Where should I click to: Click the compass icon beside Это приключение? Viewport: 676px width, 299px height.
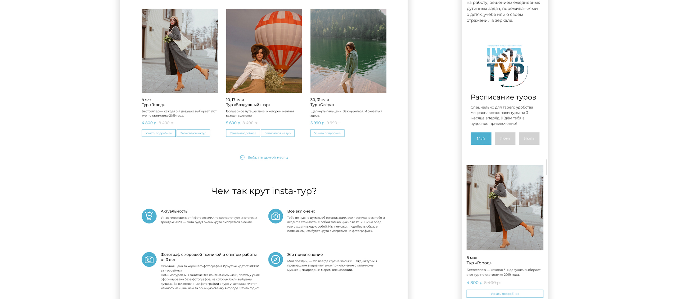pyautogui.click(x=276, y=259)
